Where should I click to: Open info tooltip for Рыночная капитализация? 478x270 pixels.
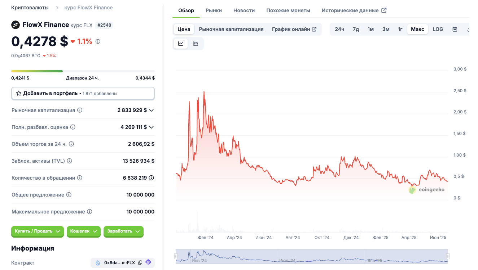pos(80,110)
